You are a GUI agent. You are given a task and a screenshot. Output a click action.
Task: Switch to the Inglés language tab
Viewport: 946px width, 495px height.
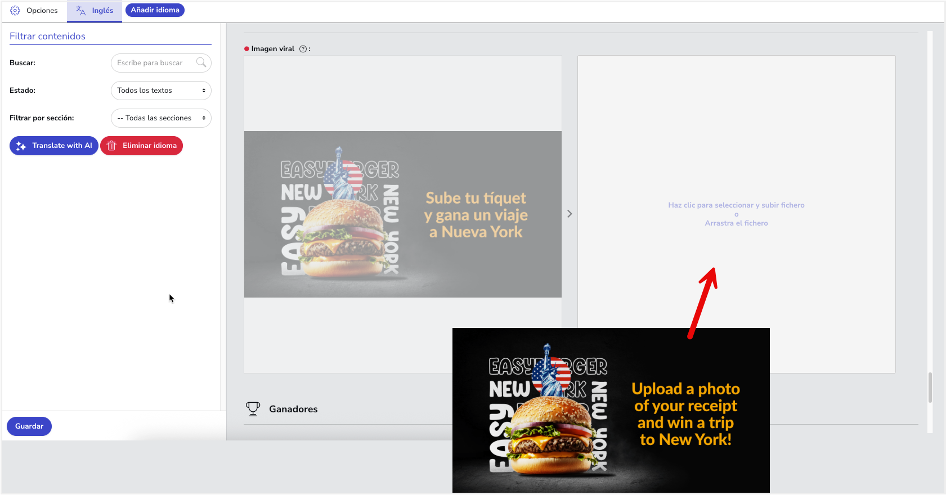tap(95, 11)
